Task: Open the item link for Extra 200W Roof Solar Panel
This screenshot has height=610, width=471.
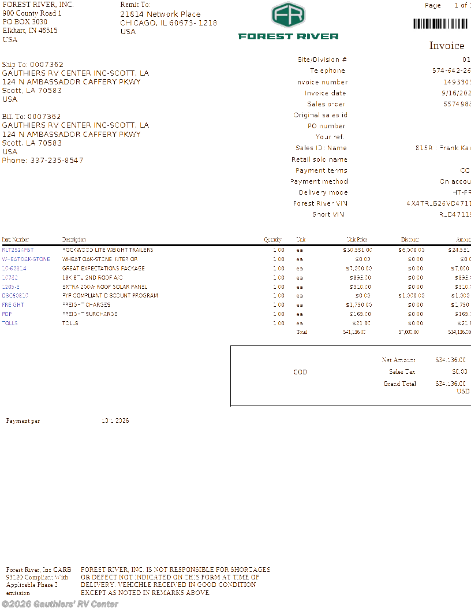Action: click(x=11, y=287)
